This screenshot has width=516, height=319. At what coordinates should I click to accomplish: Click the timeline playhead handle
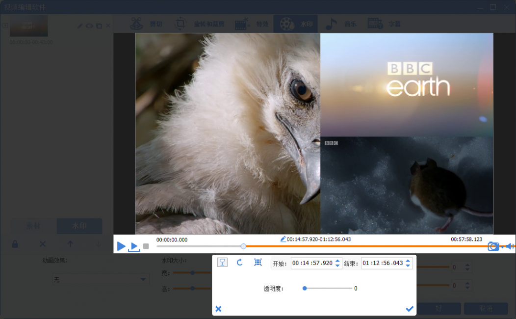[243, 246]
